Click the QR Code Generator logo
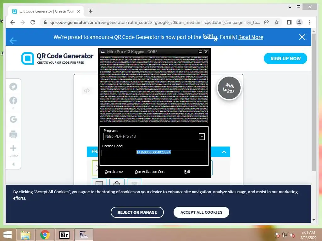 pos(57,58)
